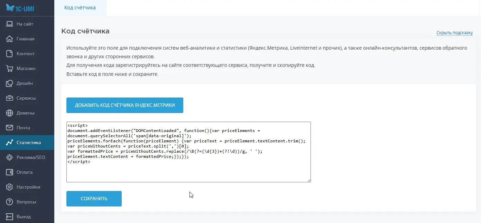The width and height of the screenshot is (481, 223).
Task: Open the Настройки section
Action: 27,187
